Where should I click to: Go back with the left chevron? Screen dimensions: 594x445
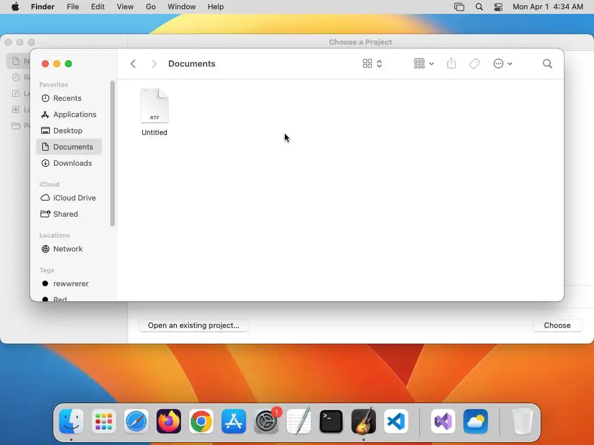(133, 64)
